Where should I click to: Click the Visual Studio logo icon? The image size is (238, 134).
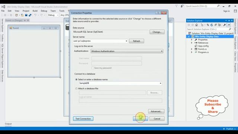click(3, 7)
